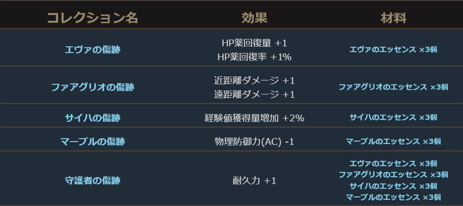The image size is (463, 206).
Task: Click the 材料 column header
Action: 393,18
